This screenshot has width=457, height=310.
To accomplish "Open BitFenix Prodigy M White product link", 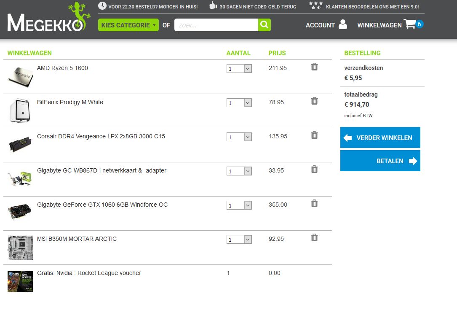I will point(70,102).
